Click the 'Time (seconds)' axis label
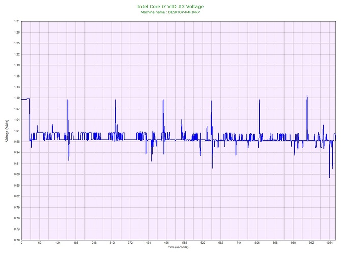 point(178,247)
